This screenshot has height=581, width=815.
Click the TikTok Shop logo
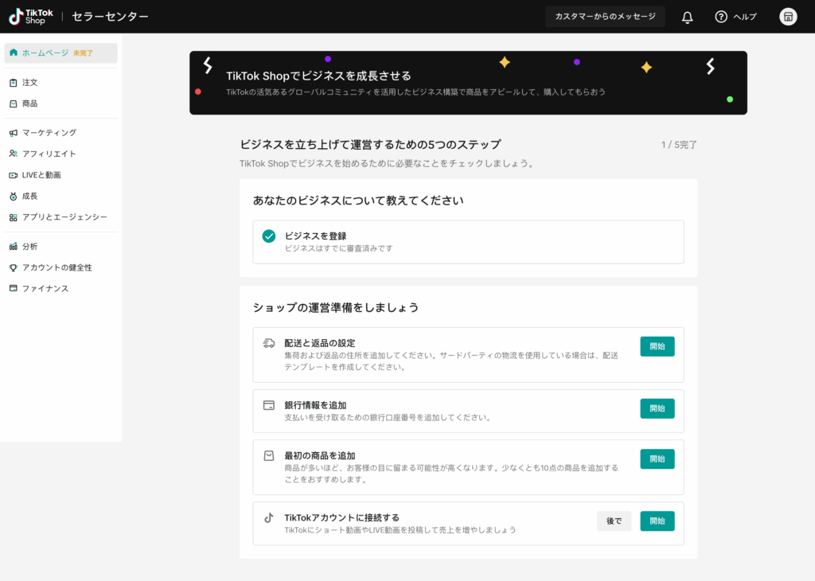point(32,17)
